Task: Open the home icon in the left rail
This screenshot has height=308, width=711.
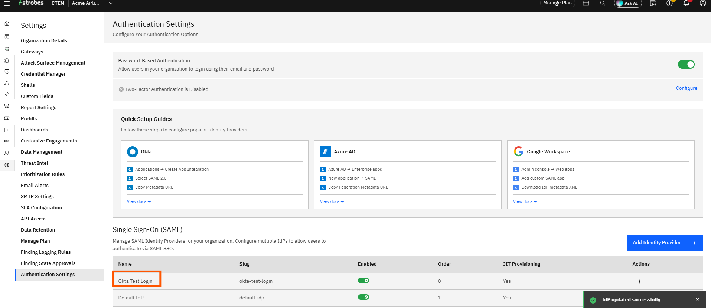Action: 7,24
